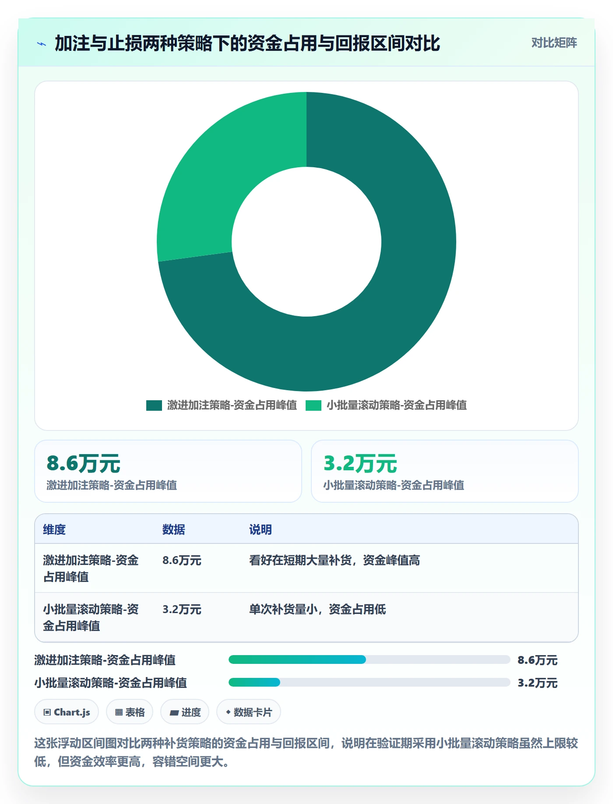This screenshot has height=804, width=613.
Task: Click the summary paragraph starting with 这张浮动区间图
Action: (306, 752)
